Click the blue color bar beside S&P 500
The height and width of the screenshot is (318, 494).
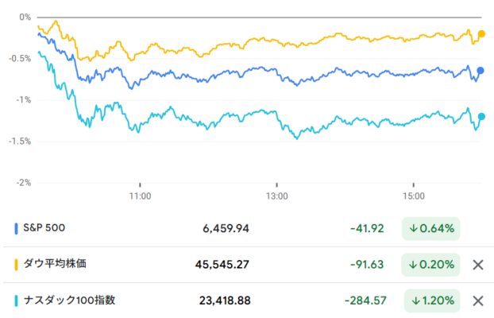(x=16, y=228)
